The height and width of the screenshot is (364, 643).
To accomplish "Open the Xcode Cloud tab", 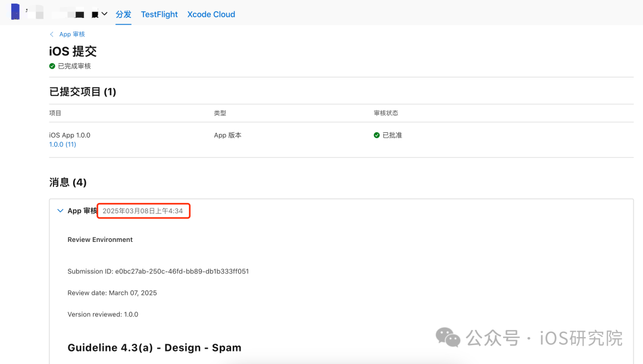I will [211, 14].
